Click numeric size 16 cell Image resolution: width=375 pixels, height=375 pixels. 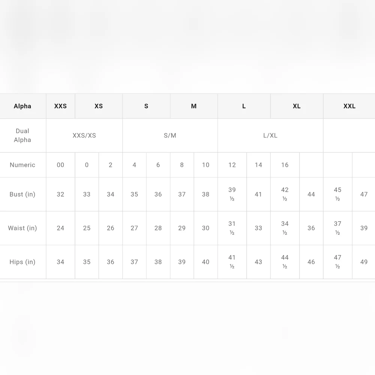coord(285,165)
